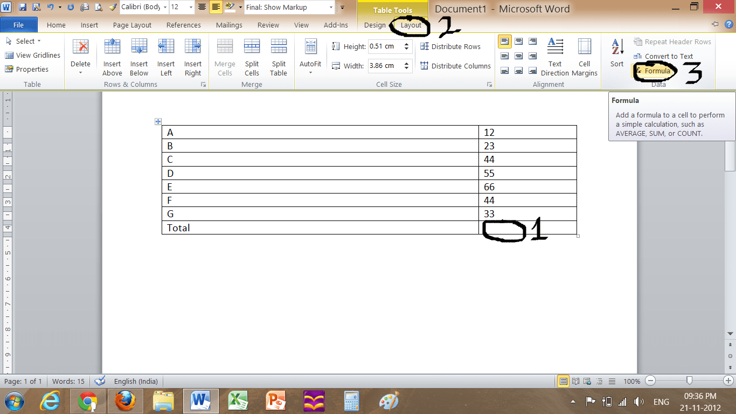Open the font size 12 dropdown
Screen dimensions: 736x414
(x=191, y=8)
